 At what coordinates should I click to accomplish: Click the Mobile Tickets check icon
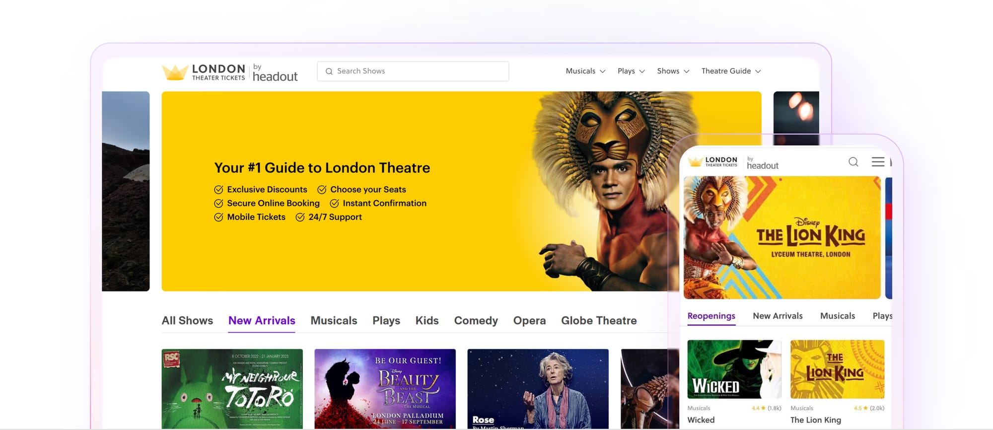[x=218, y=217]
